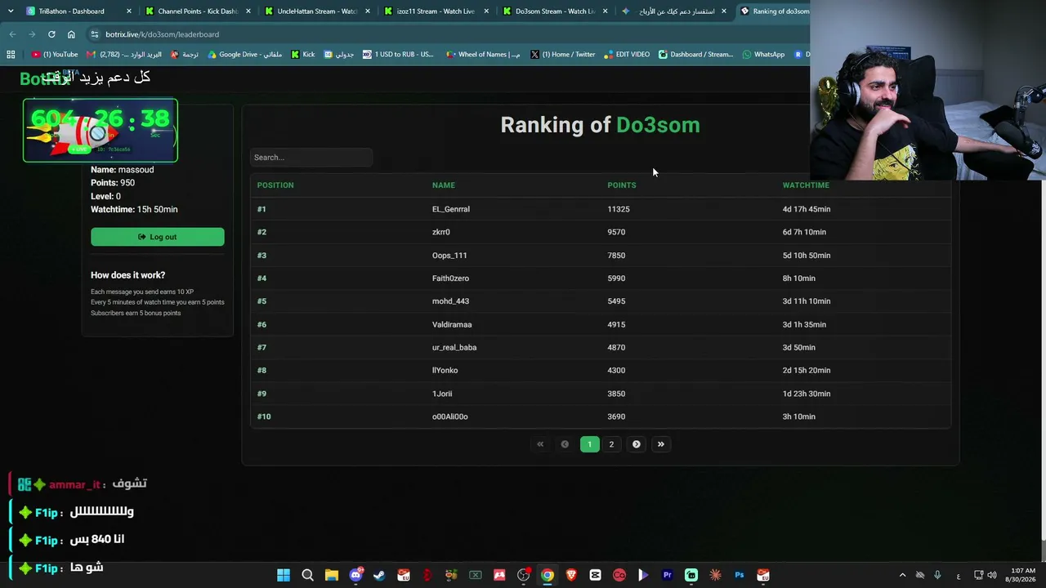The width and height of the screenshot is (1046, 588).
Task: Click the microphone icon in system tray
Action: pos(937,576)
